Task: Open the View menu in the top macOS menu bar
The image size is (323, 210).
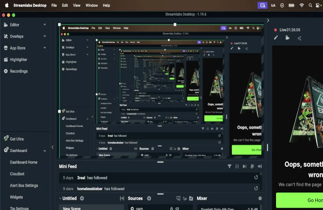Action: (77, 5)
